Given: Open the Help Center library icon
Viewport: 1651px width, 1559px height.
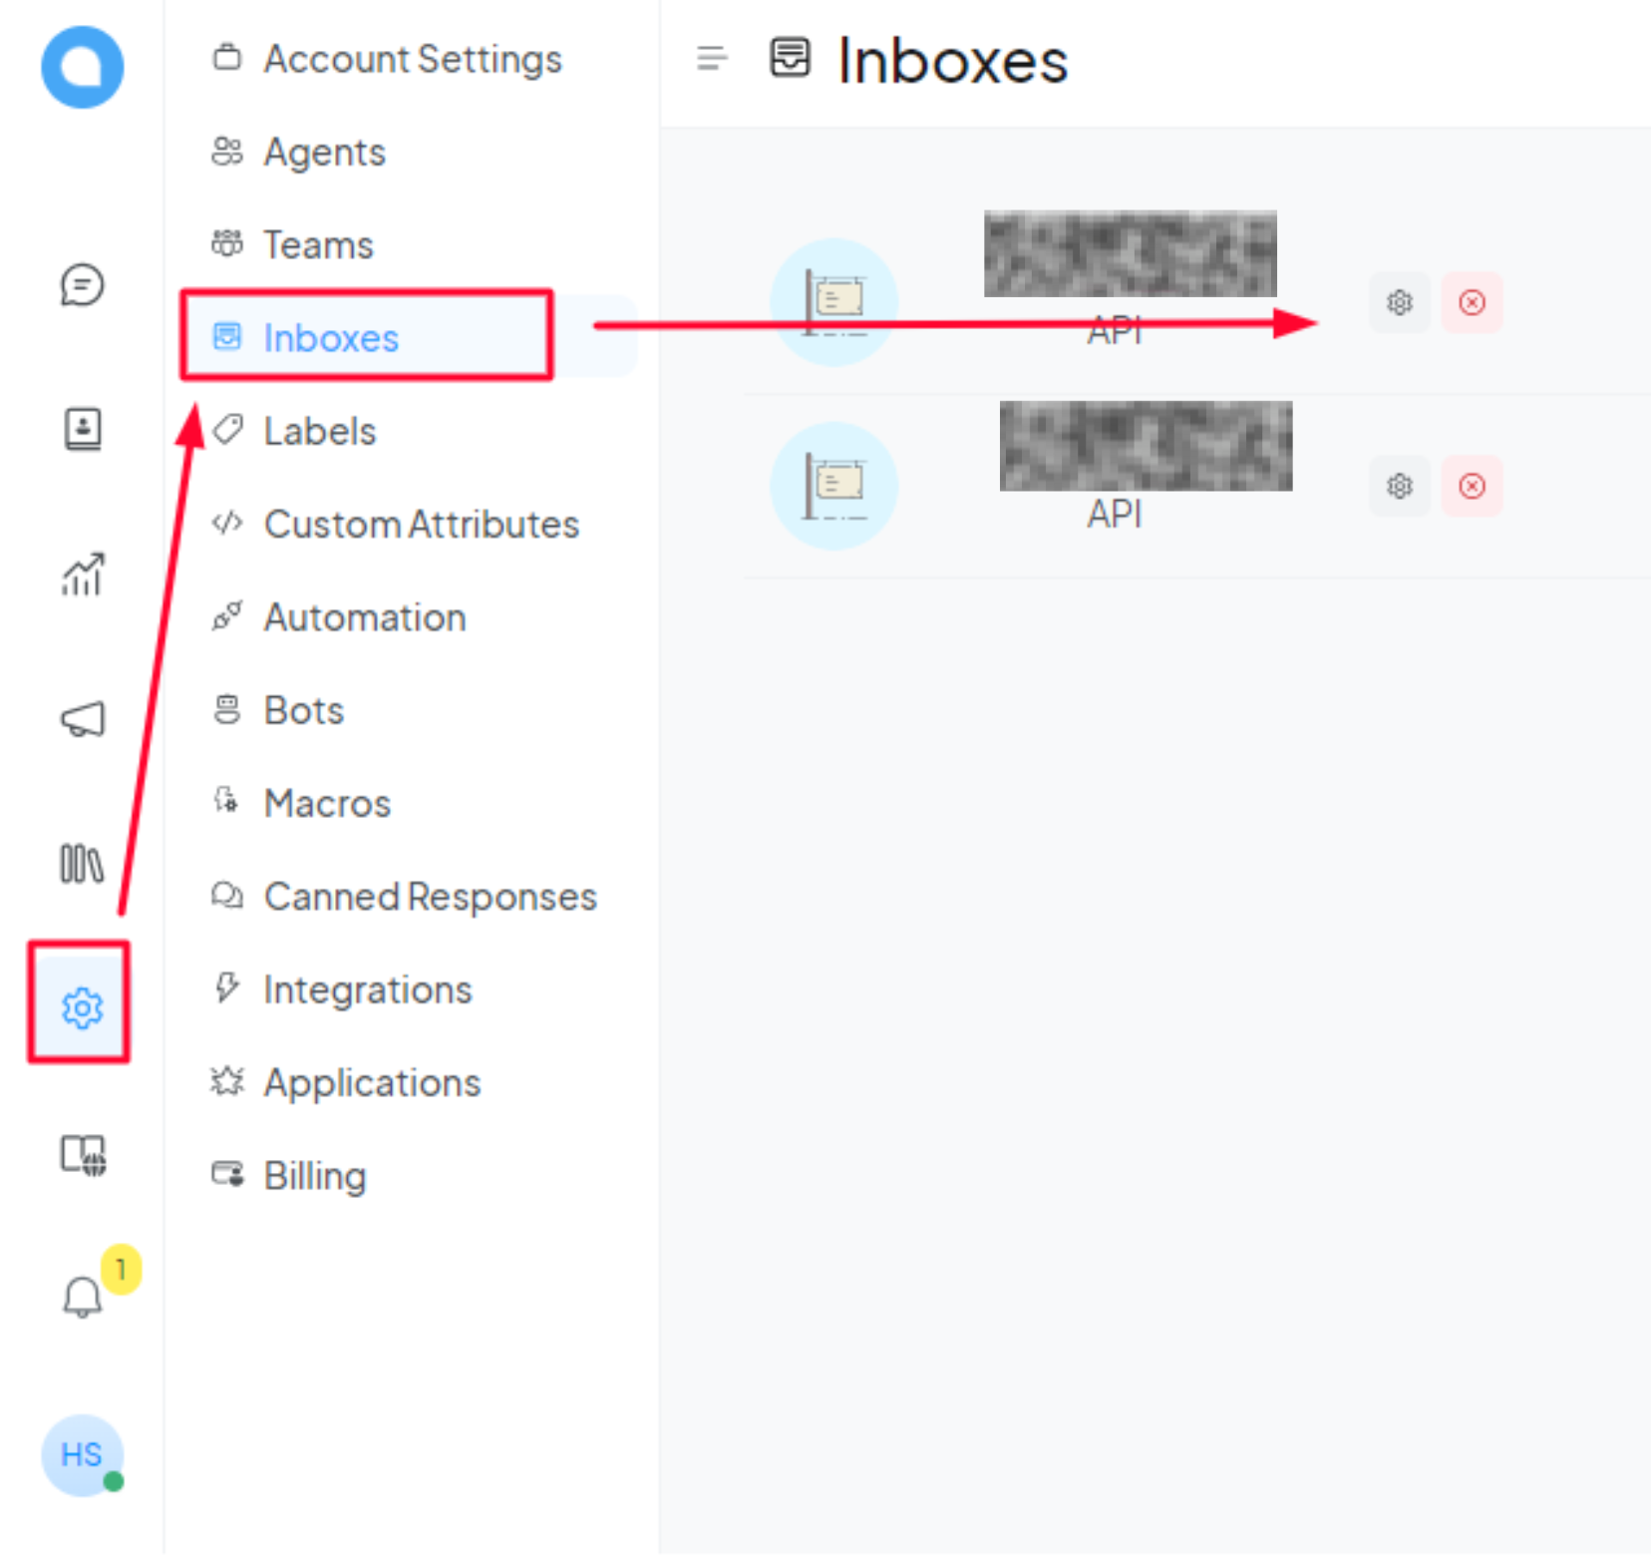Looking at the screenshot, I should (82, 863).
